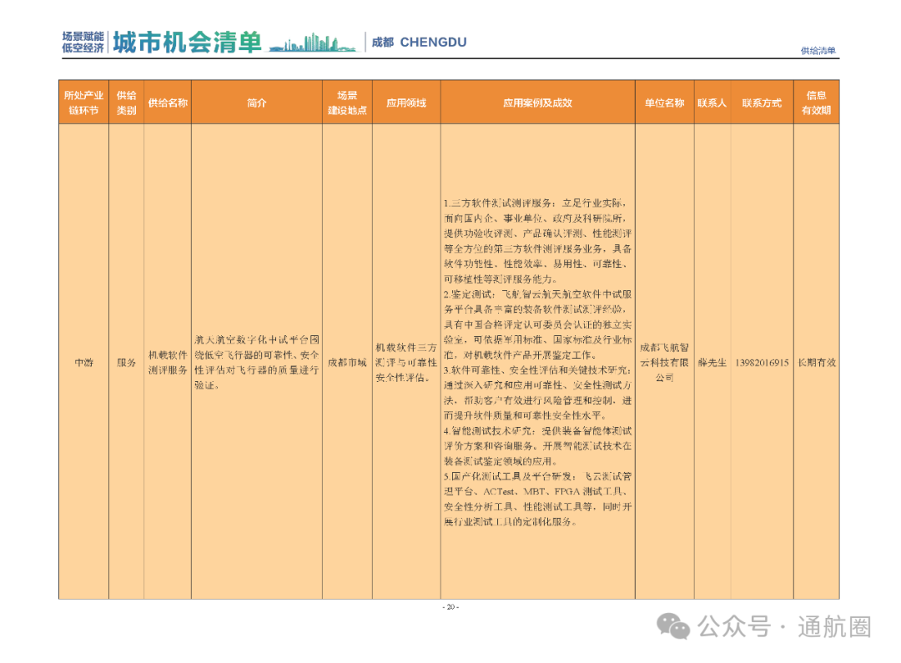
Task: Select the '联系人' column header
Action: tap(712, 103)
